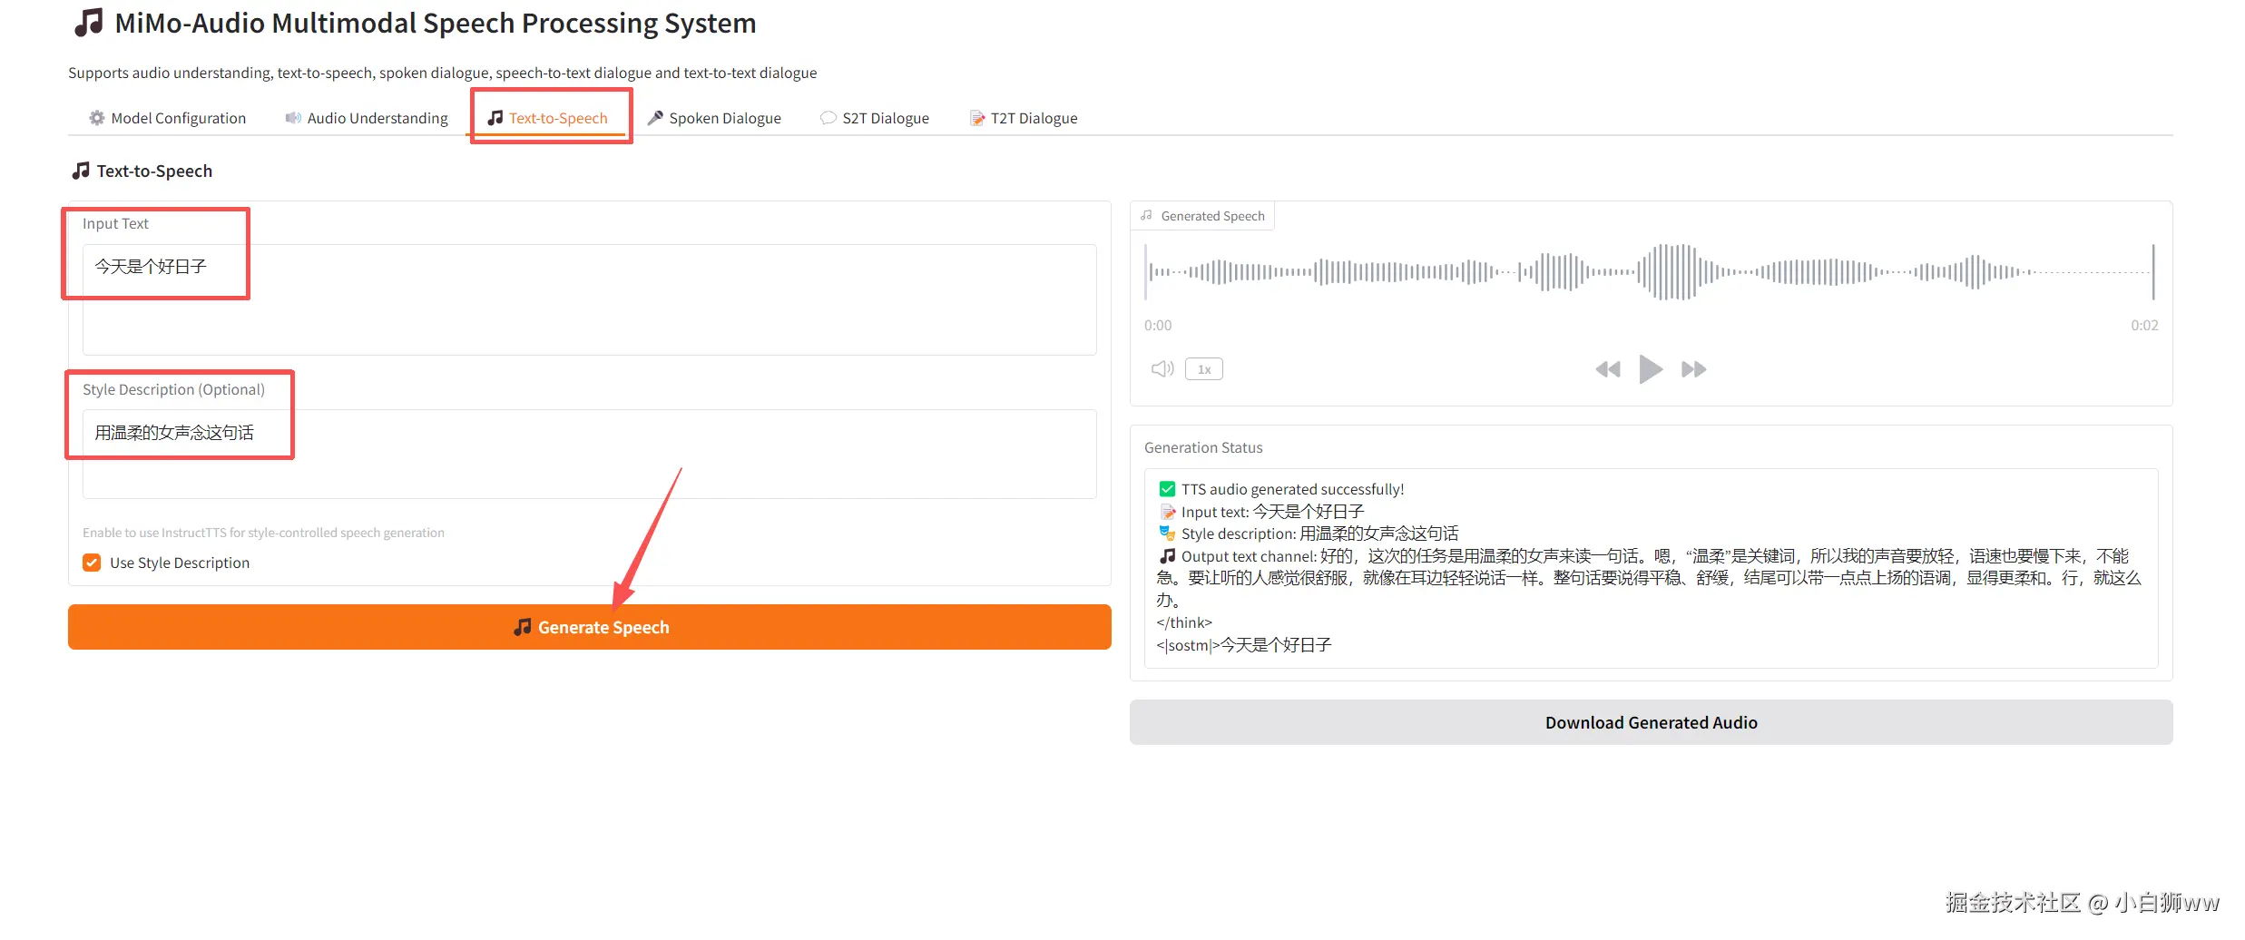This screenshot has height=940, width=2245.
Task: Click the '</think>' line in status
Action: coord(1184,622)
